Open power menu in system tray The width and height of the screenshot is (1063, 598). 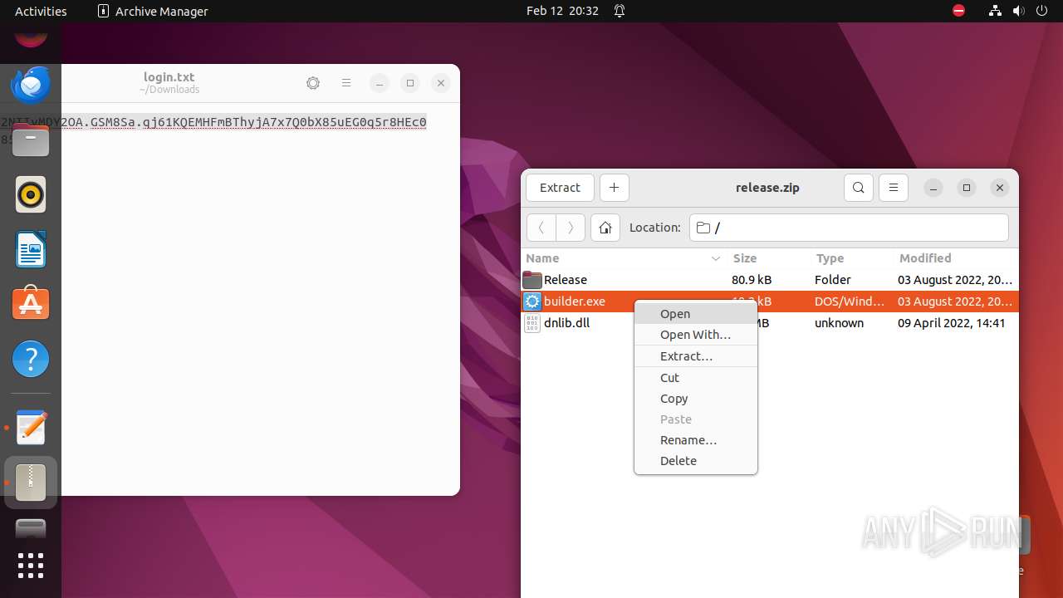coord(1042,11)
